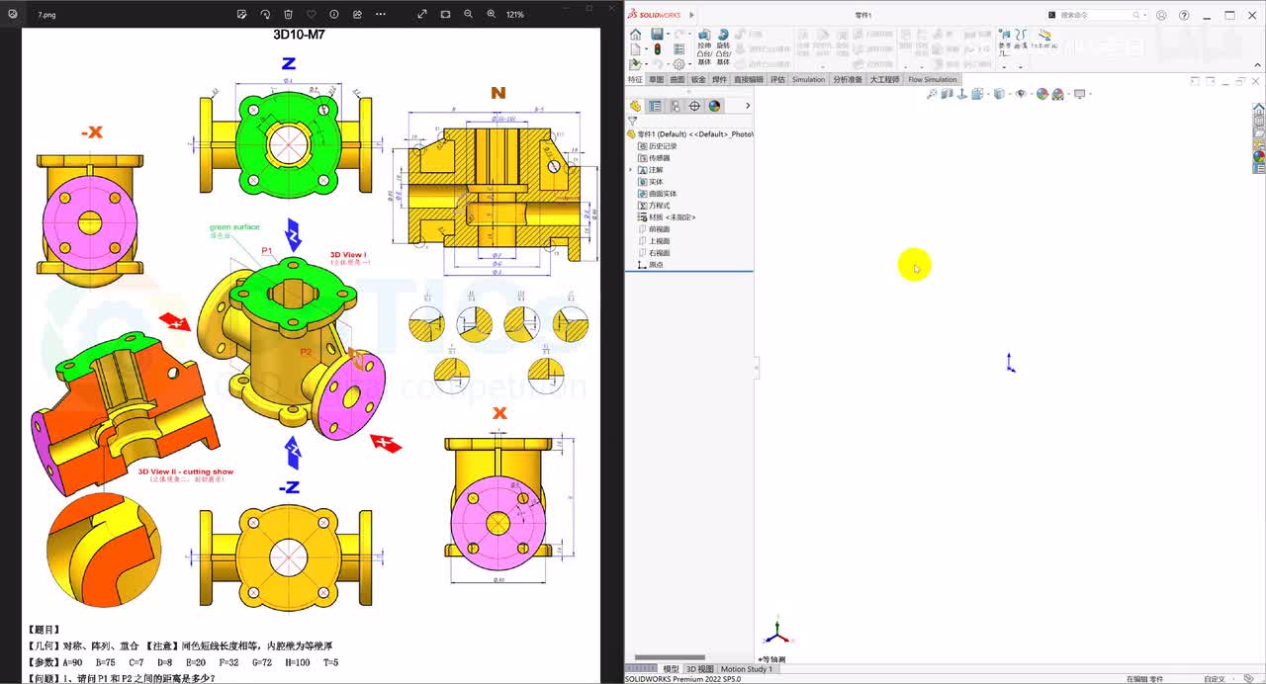Viewport: 1266px width, 684px height.
Task: Zoom out of the image in Photos
Action: pyautogui.click(x=468, y=15)
